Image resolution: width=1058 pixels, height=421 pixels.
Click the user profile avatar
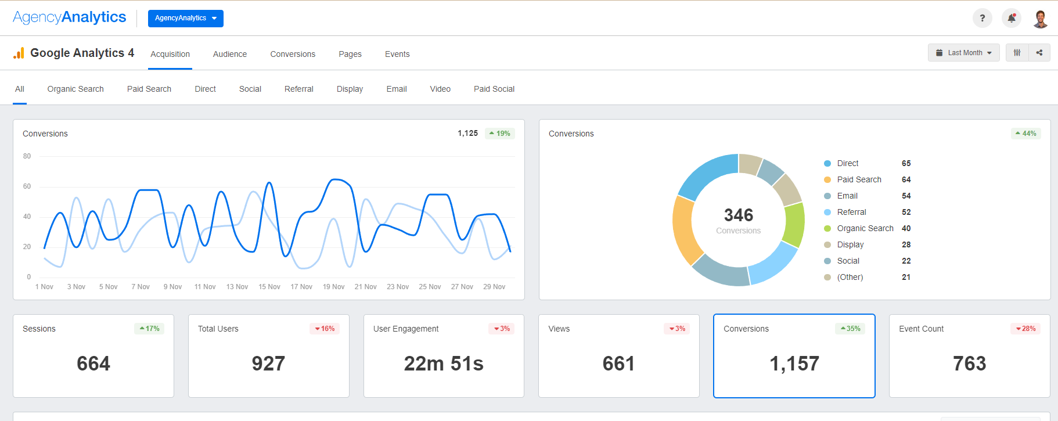[1040, 19]
